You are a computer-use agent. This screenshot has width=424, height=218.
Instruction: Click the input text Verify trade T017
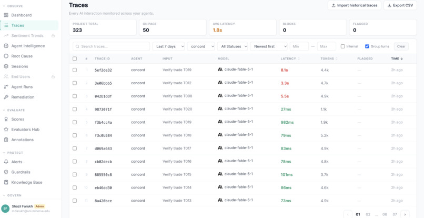pyautogui.click(x=177, y=148)
